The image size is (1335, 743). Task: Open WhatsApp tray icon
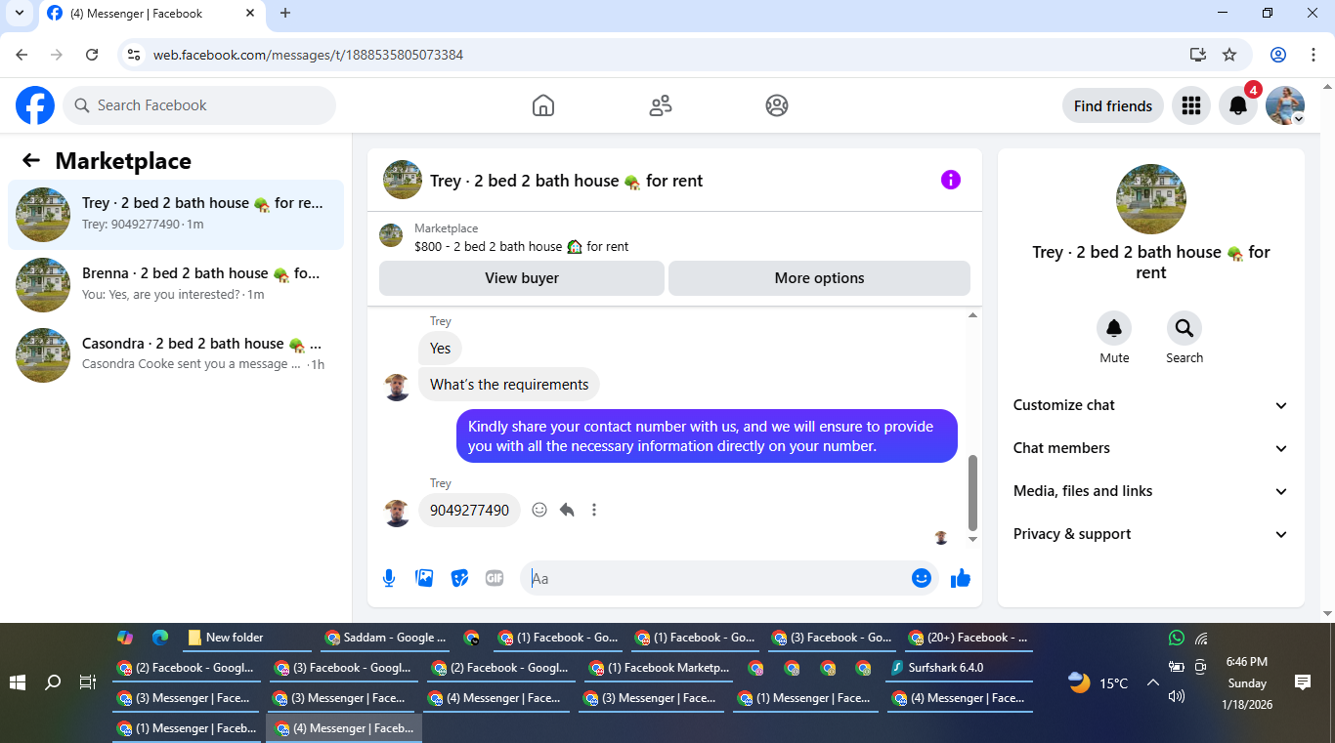pos(1176,638)
